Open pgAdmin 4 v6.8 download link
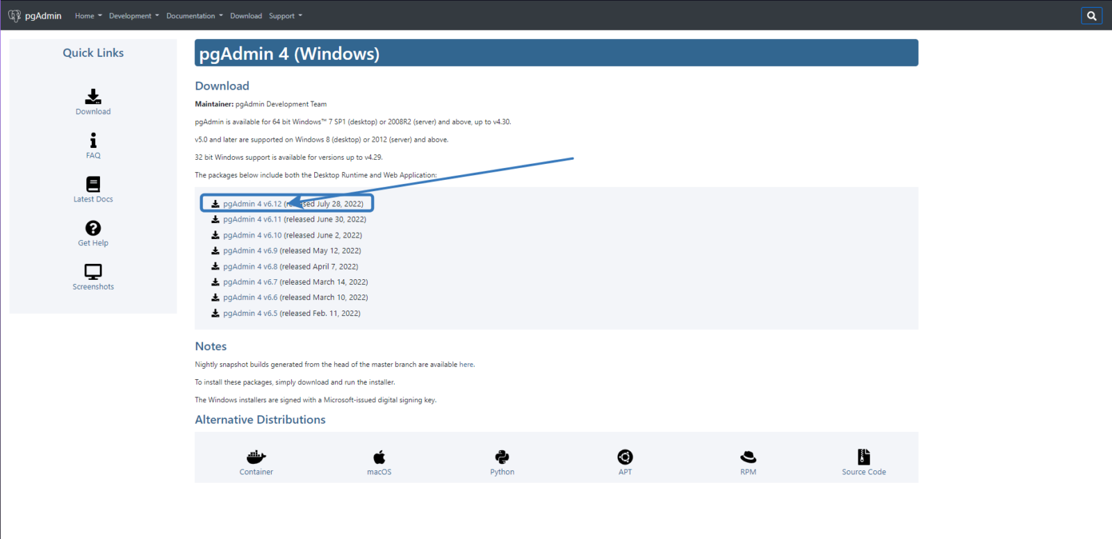 tap(250, 267)
